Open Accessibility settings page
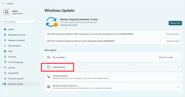The image size is (185, 97). pyautogui.click(x=21, y=73)
